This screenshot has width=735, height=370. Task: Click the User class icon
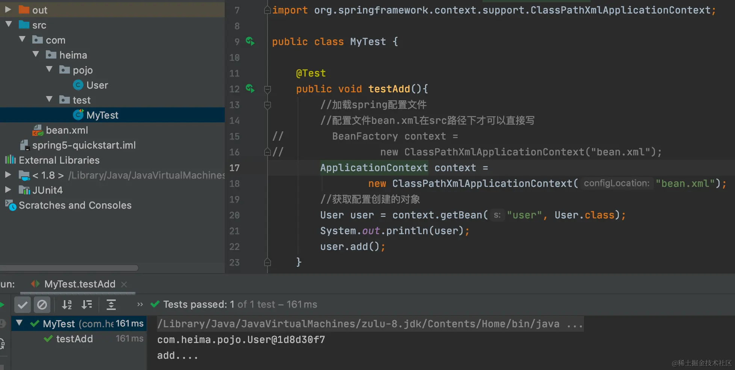(78, 85)
